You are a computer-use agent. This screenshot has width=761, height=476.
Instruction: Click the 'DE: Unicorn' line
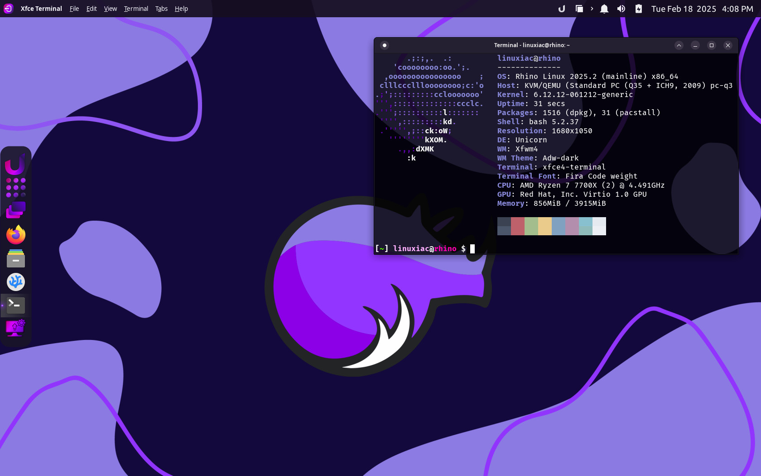(x=522, y=140)
